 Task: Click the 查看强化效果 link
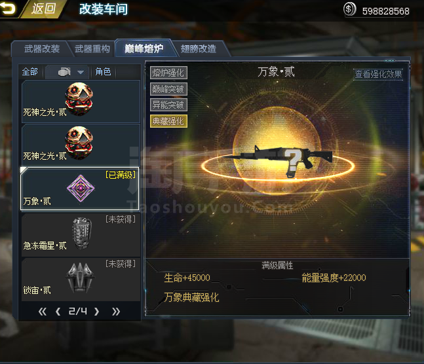click(378, 74)
